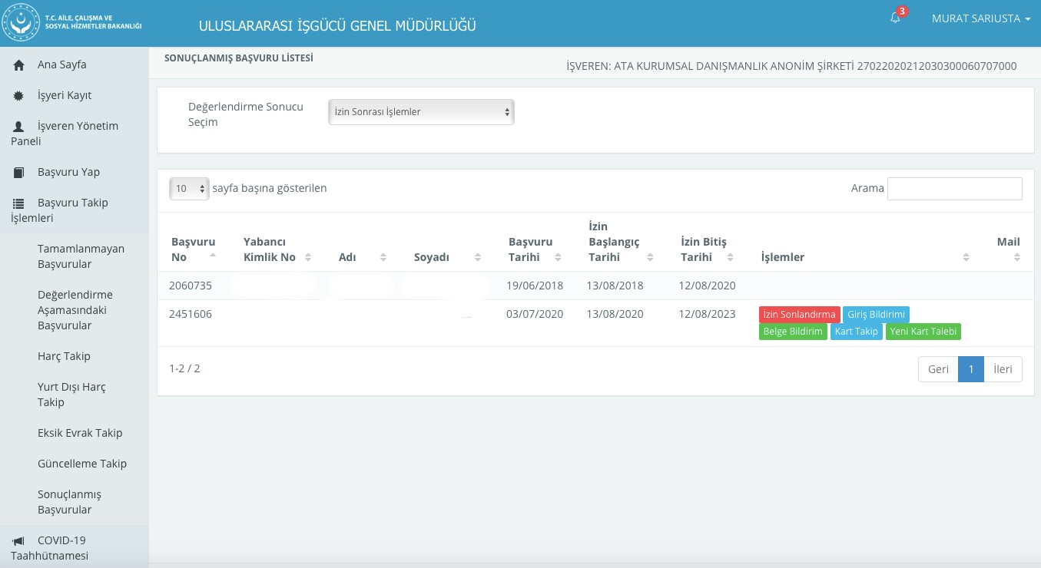
Task: Click the book icon beside Başvuru Yap
Action: (19, 173)
